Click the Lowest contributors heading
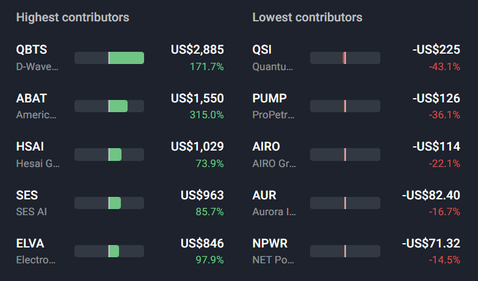Image resolution: width=478 pixels, height=281 pixels. (x=307, y=17)
